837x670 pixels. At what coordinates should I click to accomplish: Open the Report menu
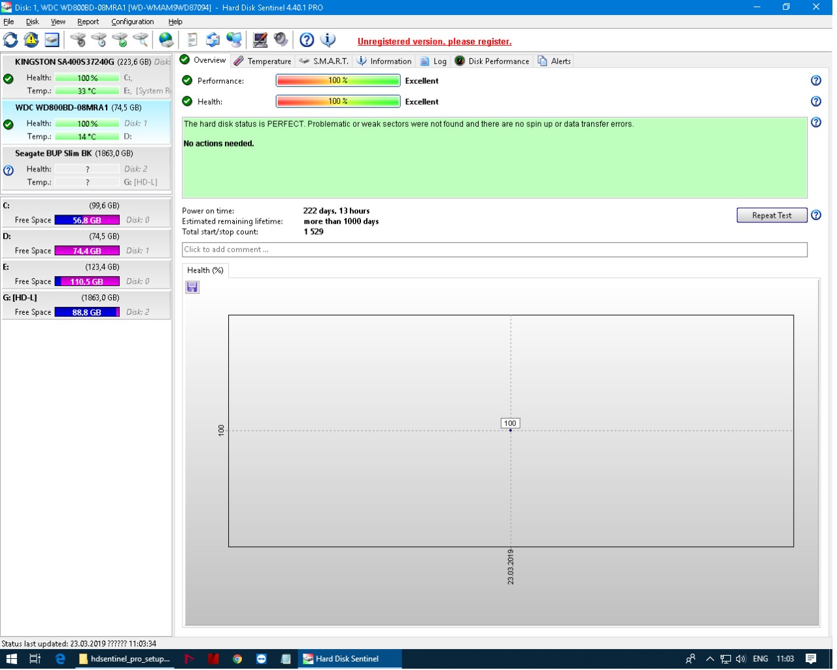[88, 22]
